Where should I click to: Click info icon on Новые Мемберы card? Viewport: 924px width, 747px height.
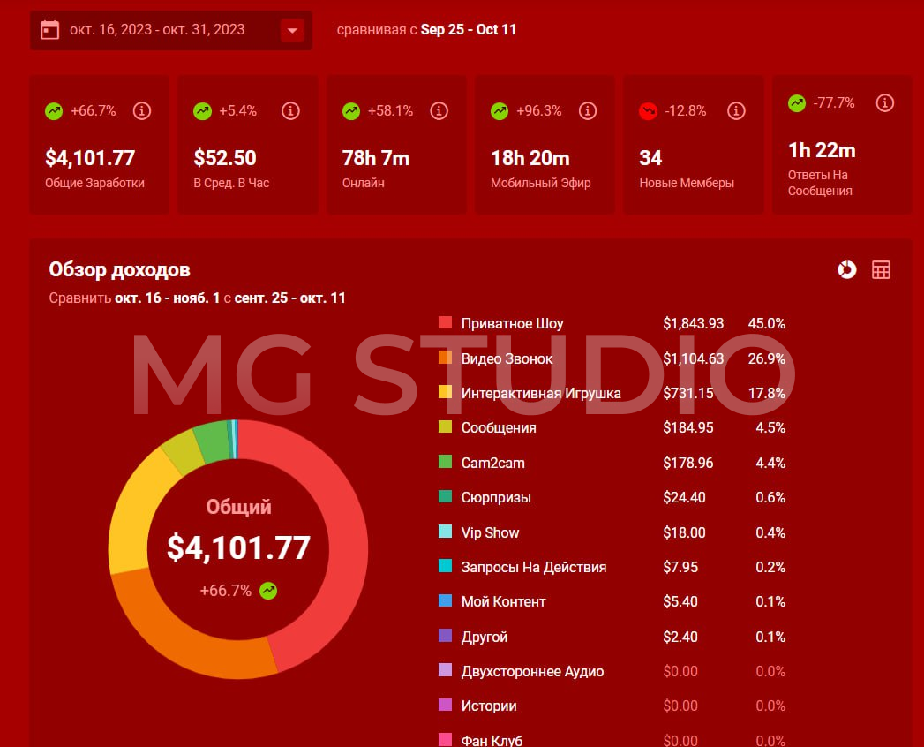coord(736,111)
